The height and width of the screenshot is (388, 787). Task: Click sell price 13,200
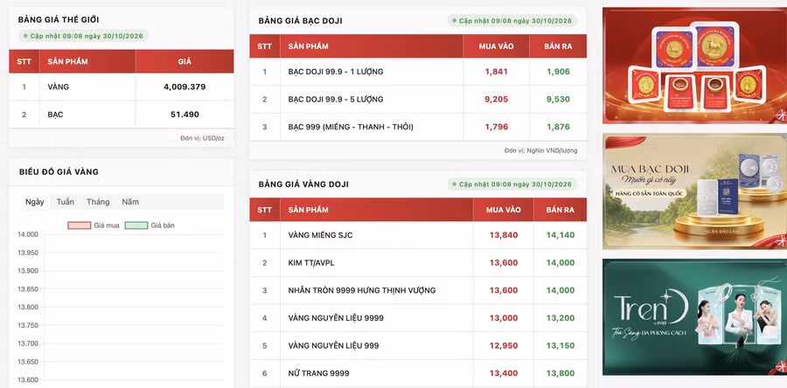561,318
